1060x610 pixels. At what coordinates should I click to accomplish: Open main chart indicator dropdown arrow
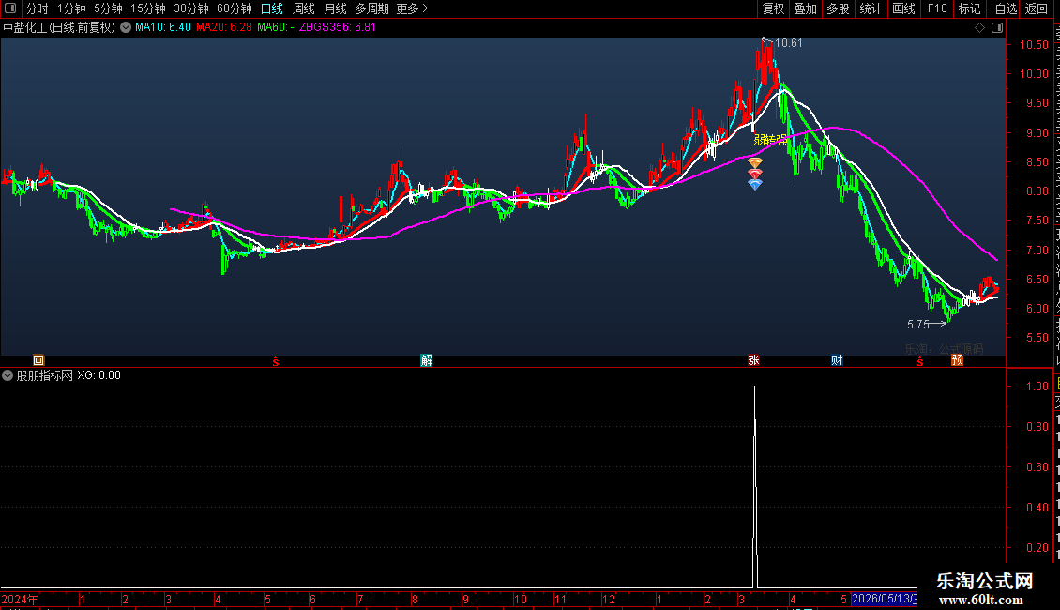(126, 27)
